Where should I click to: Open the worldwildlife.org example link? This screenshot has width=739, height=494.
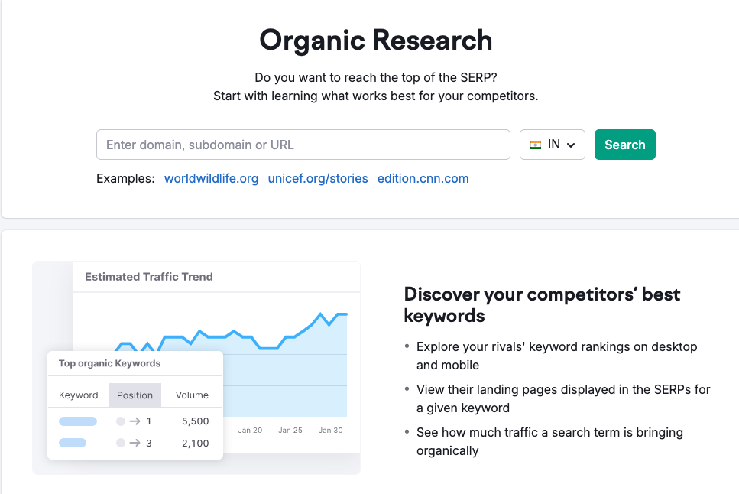click(x=211, y=178)
